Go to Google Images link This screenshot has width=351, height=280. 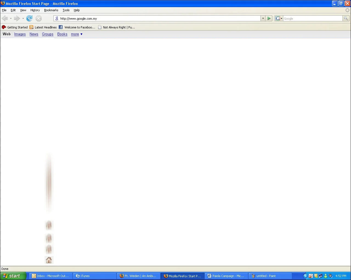pos(20,34)
